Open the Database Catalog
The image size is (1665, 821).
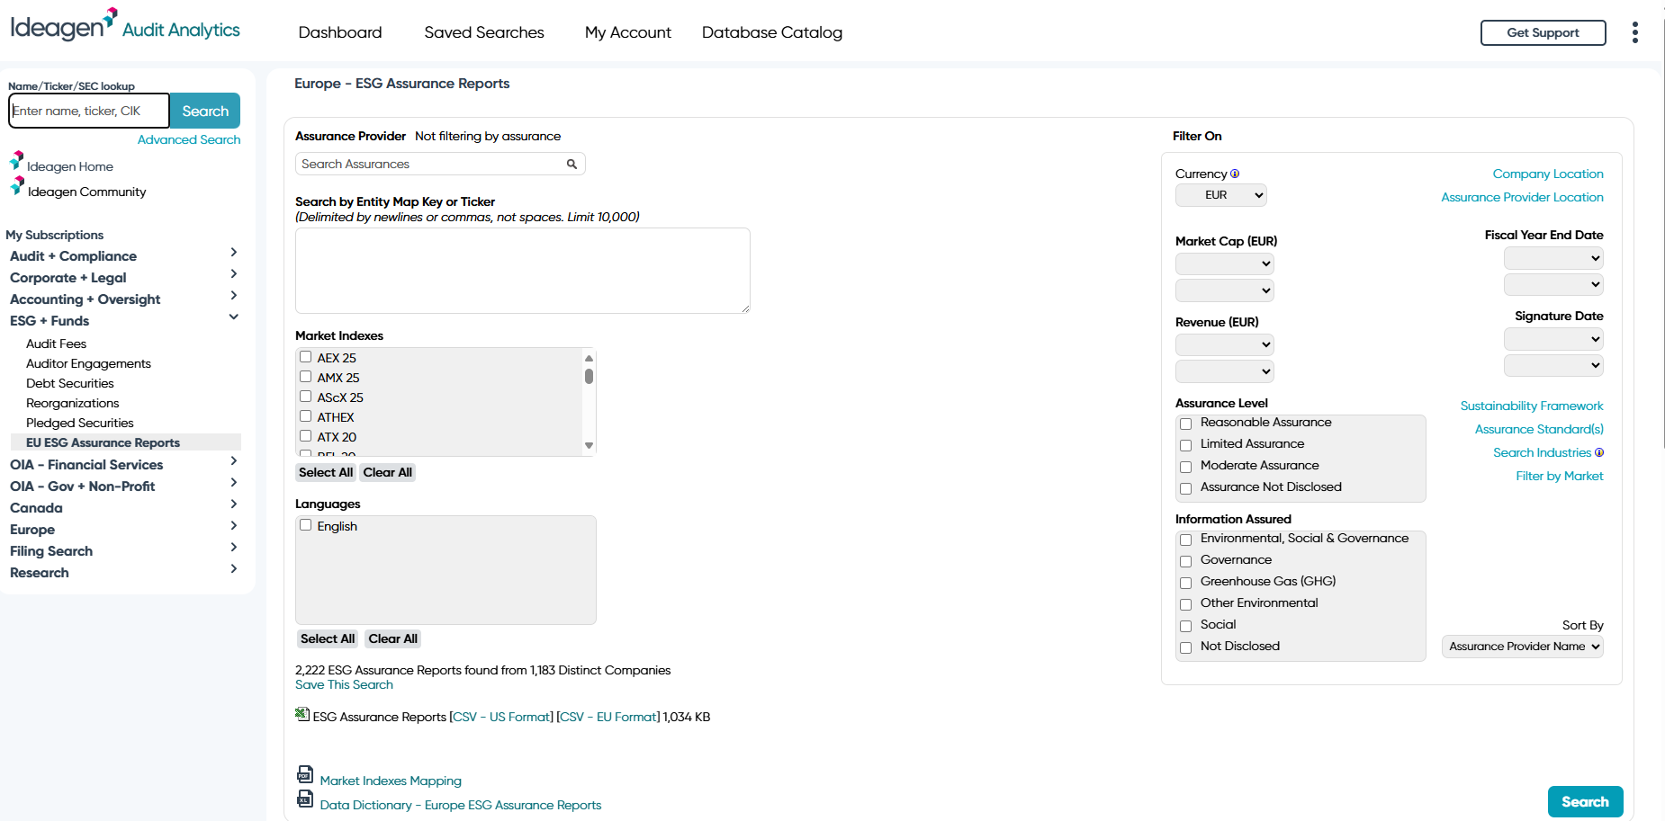pos(772,32)
